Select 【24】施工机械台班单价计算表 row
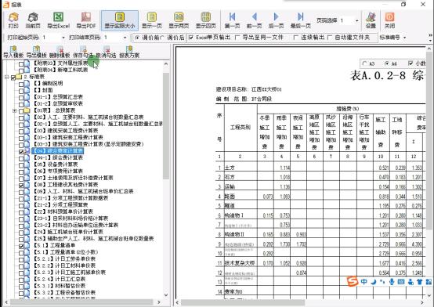 68,232
